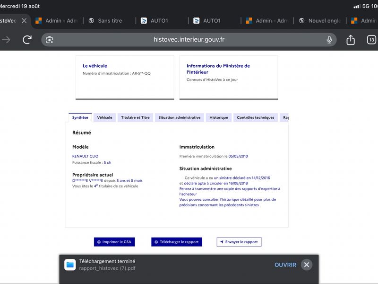
Task: Go to Situation administrative tab
Action: [x=180, y=117]
